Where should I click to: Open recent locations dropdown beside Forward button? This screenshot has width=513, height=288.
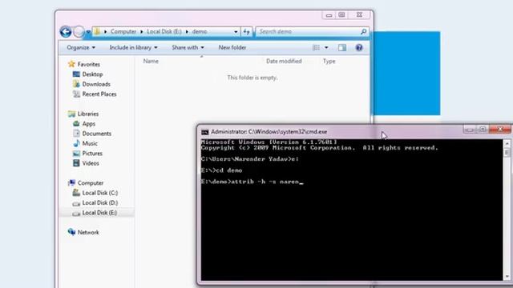point(88,32)
